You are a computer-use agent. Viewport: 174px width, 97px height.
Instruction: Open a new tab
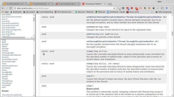[x=110, y=4]
